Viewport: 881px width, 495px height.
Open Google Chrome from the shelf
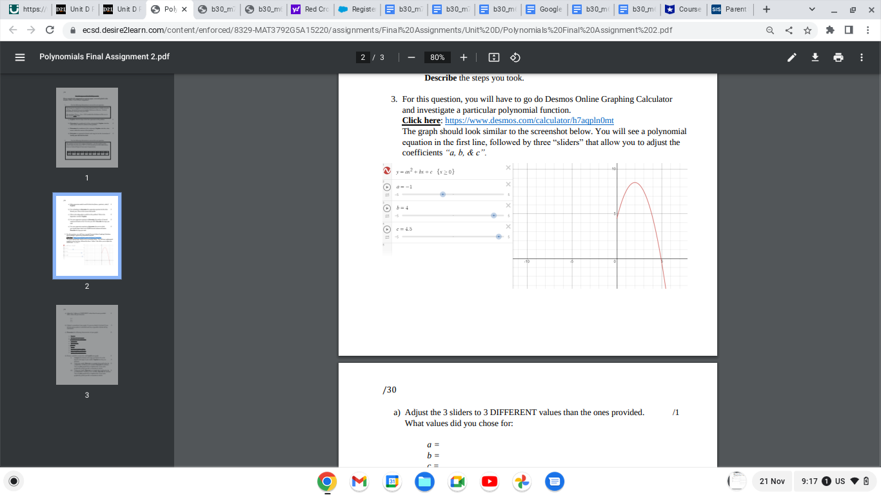pos(327,481)
